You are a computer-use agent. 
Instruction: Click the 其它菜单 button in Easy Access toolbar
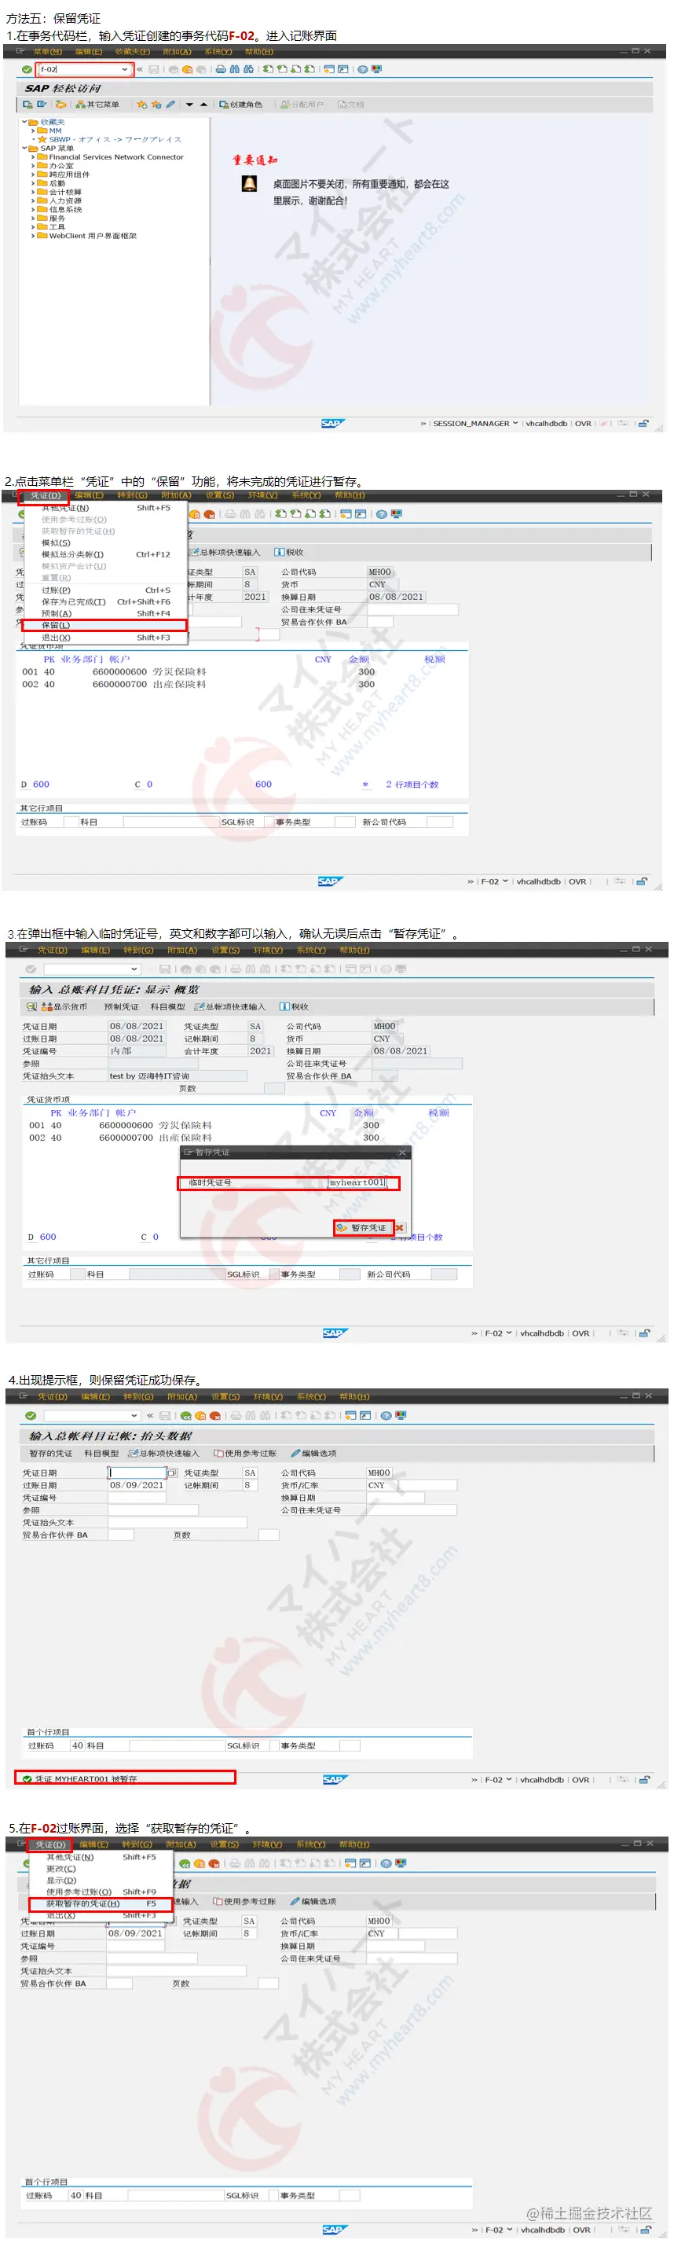pos(97,105)
